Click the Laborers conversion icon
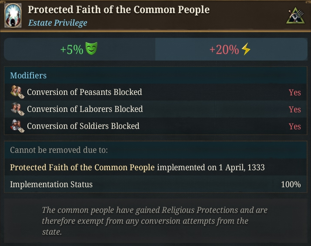 17,109
